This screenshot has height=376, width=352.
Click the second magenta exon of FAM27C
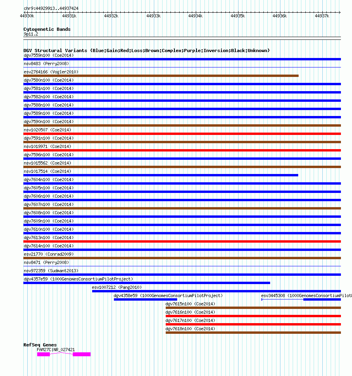coord(82,354)
